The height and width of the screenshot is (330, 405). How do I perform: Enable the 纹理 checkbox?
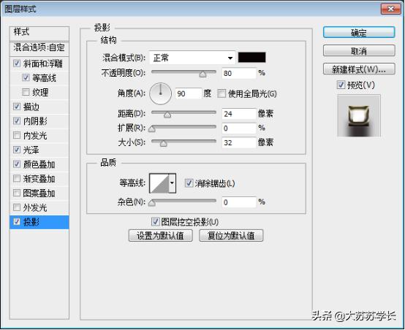pos(26,92)
